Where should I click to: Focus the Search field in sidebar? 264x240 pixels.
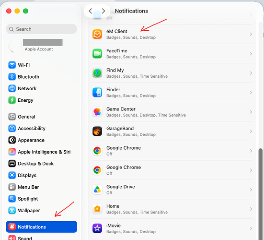tap(41, 29)
